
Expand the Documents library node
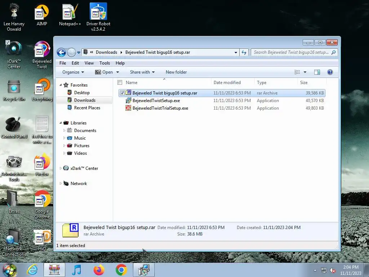click(64, 131)
